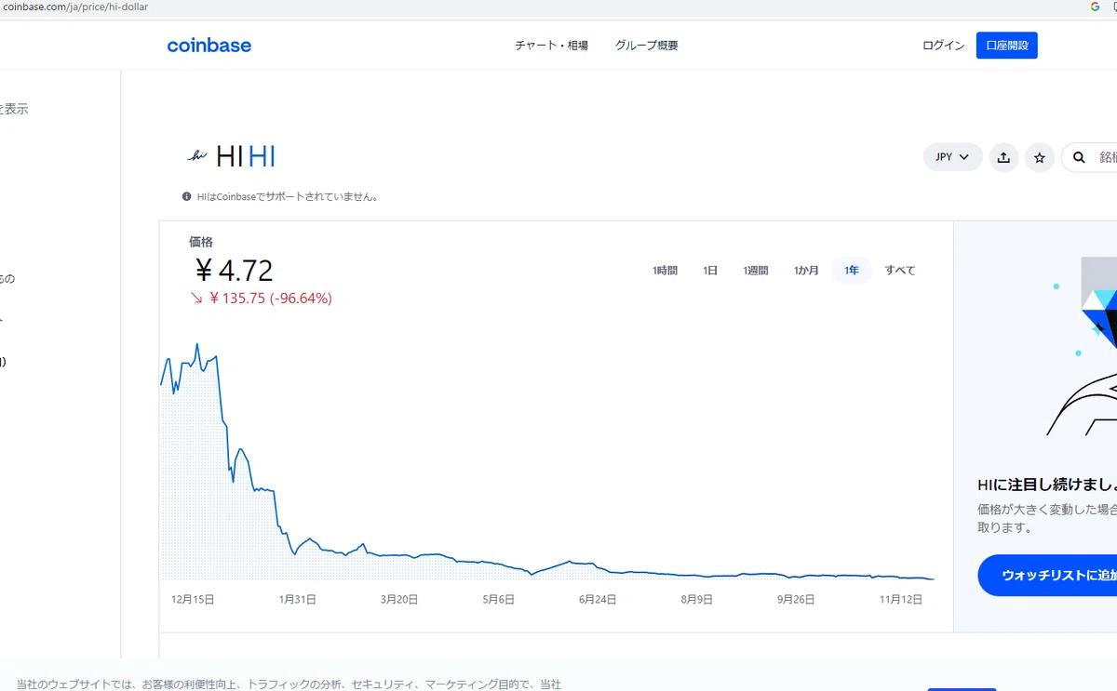Select the 1時間 chart range
The image size is (1117, 691).
pyautogui.click(x=665, y=271)
